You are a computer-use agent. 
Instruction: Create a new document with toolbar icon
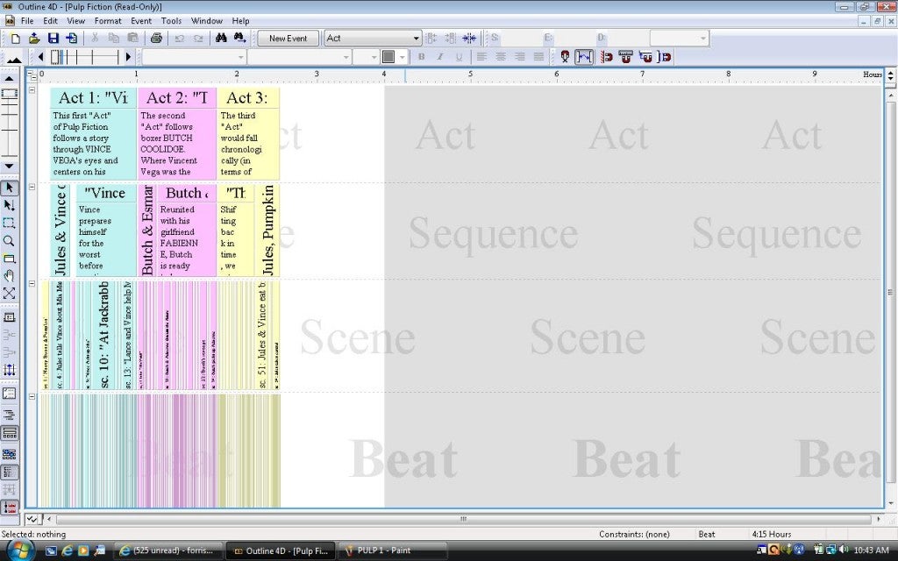[x=16, y=39]
